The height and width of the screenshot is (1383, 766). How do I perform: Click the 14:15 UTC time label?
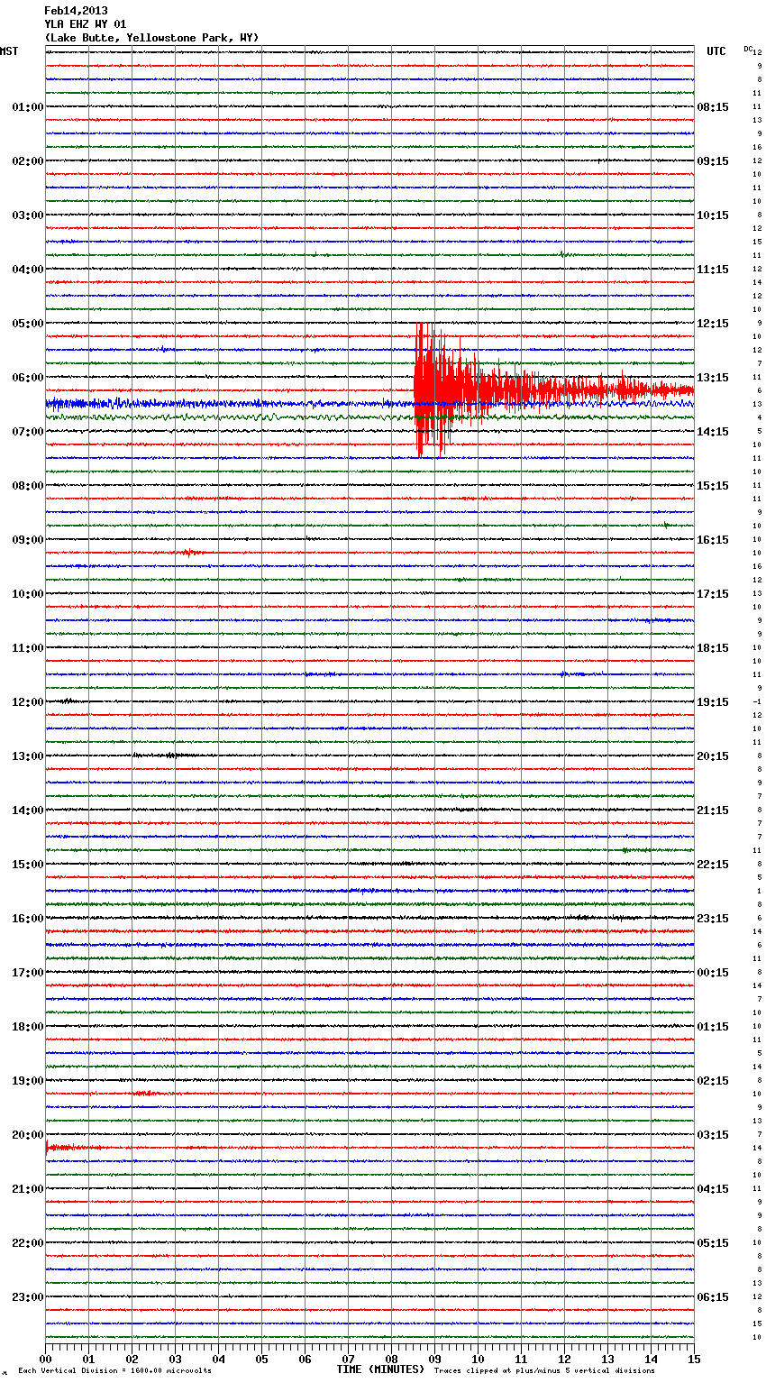click(713, 432)
